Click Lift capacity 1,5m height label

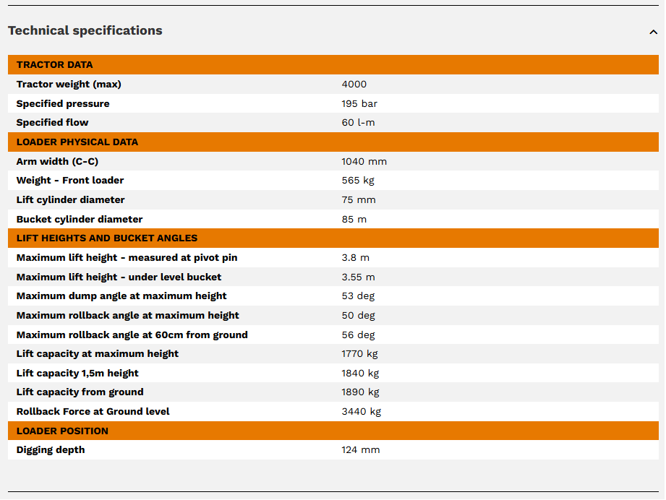click(x=77, y=374)
